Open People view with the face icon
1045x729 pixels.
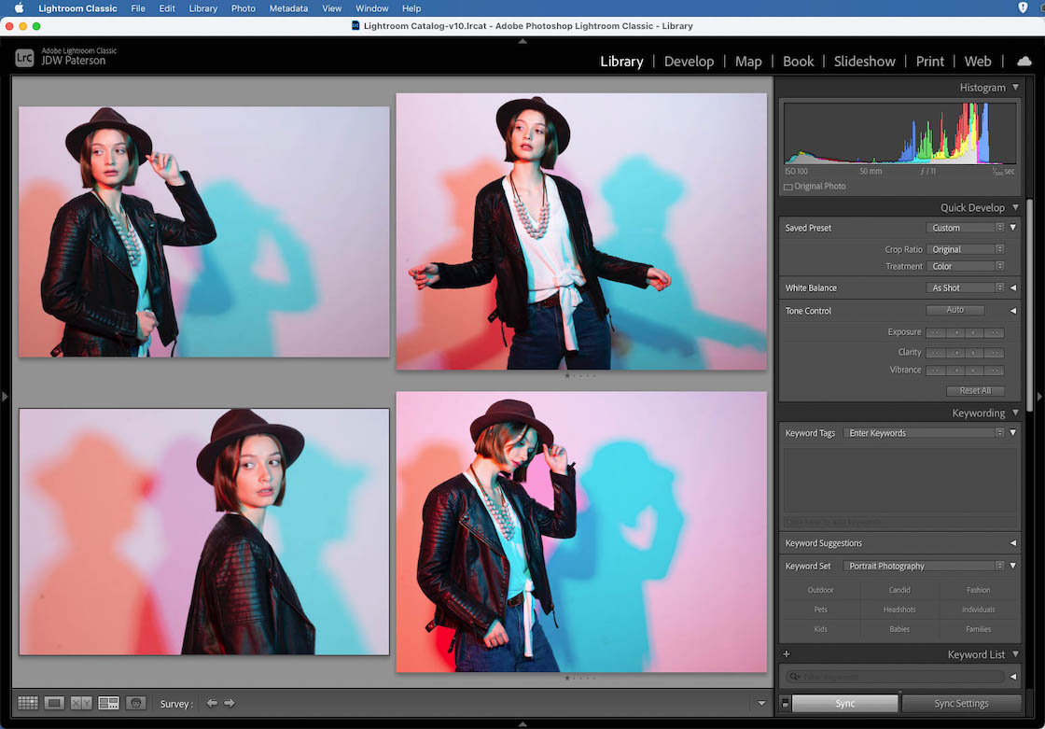click(x=136, y=702)
